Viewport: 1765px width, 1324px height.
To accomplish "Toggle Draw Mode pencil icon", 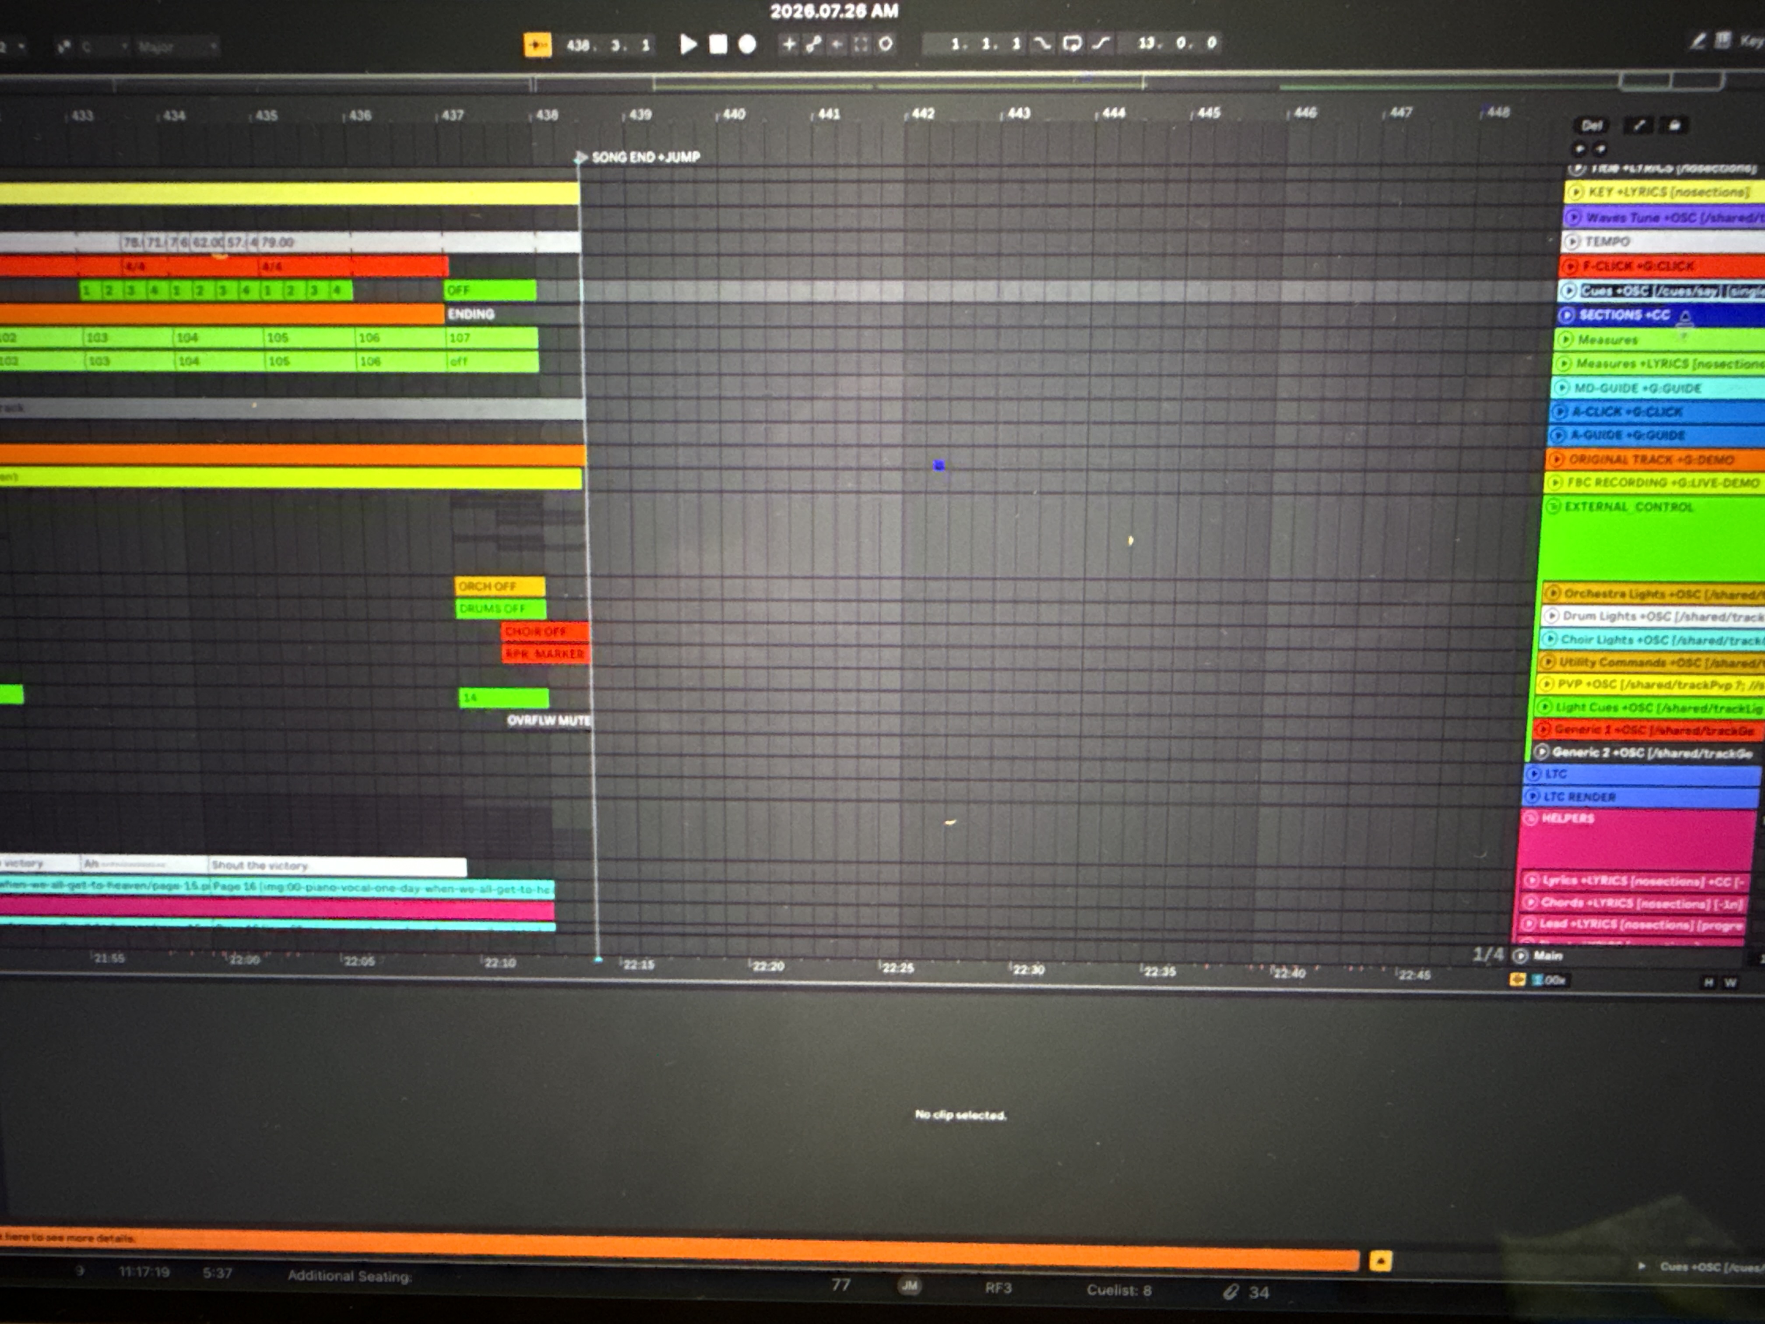I will pos(1698,41).
